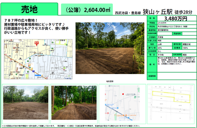197x128 pixels.
Task: Click the 坪単価 label cell
Action: click(x=152, y=23)
